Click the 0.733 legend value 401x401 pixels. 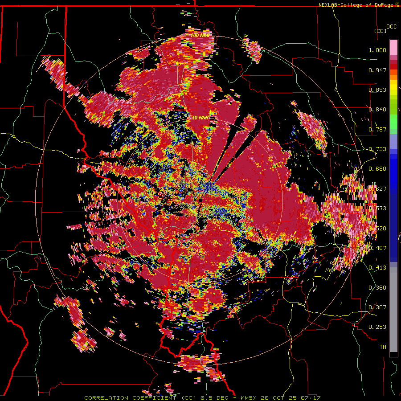pyautogui.click(x=377, y=149)
